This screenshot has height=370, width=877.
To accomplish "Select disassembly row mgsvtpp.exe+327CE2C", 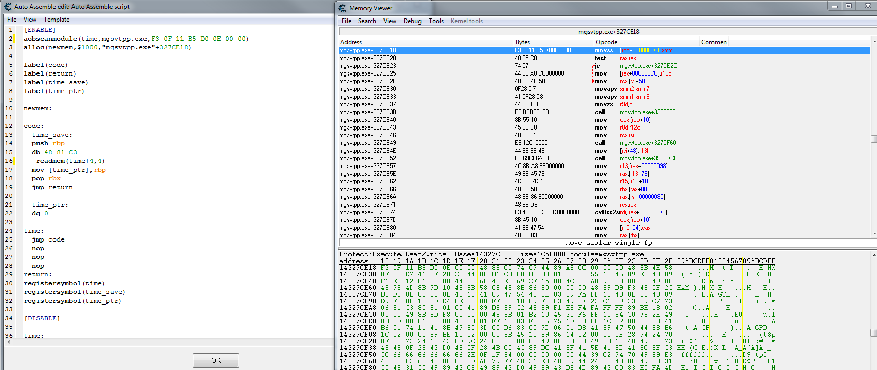I will click(604, 81).
